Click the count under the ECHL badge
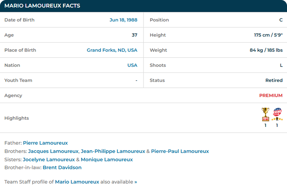 [277, 125]
